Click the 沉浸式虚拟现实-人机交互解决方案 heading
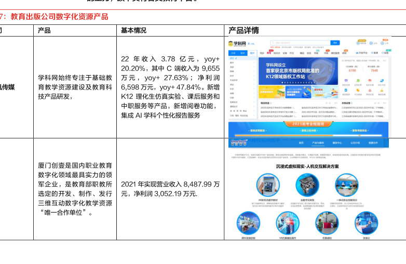The image size is (406, 264). [307, 167]
